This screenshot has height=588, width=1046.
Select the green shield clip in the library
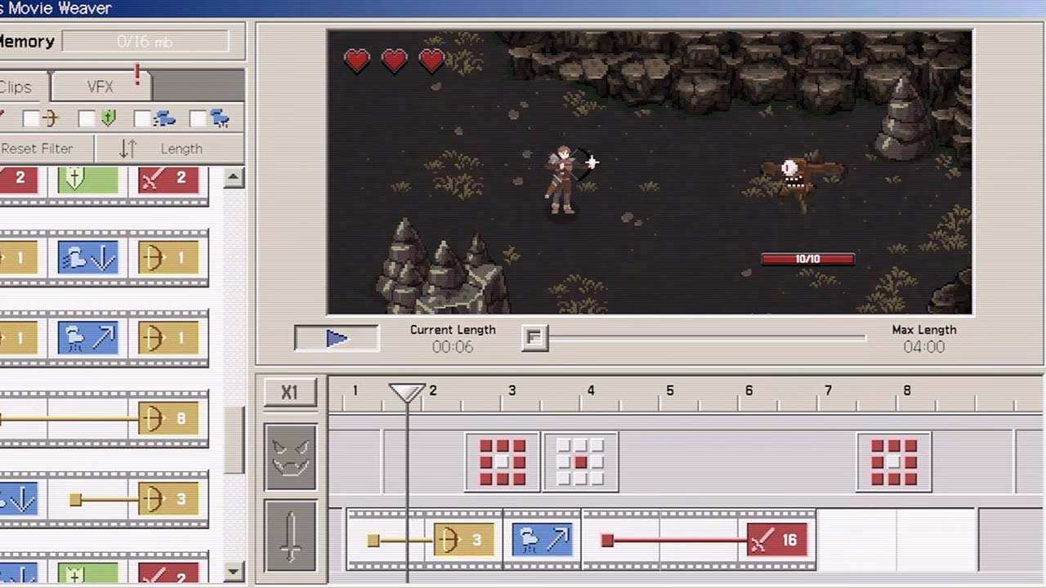pyautogui.click(x=87, y=178)
